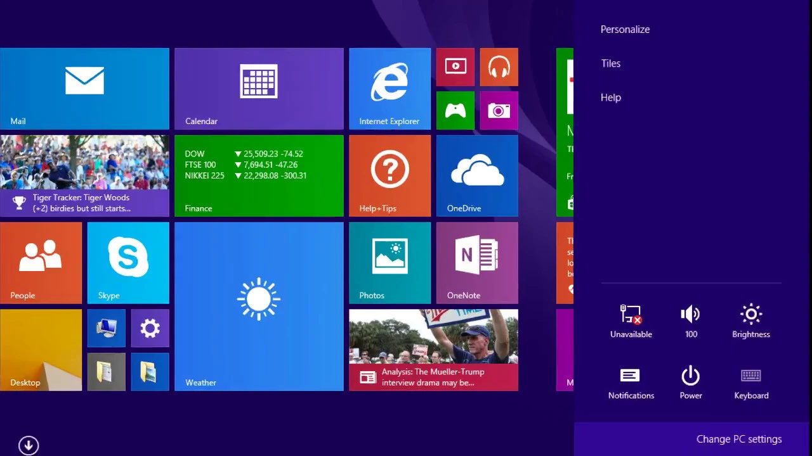Open the Tiger Woods sports news tile
The height and width of the screenshot is (456, 812).
point(84,175)
